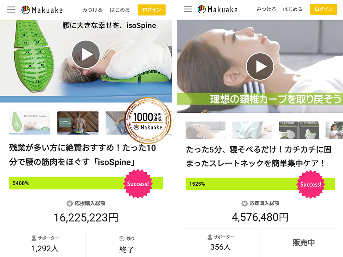This screenshot has height=257, width=343.
Task: Click the 販売中 status label
Action: [x=304, y=242]
